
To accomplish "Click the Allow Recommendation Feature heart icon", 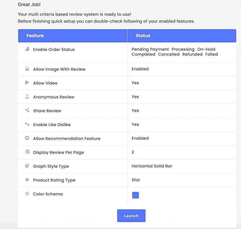I will coord(27,138).
